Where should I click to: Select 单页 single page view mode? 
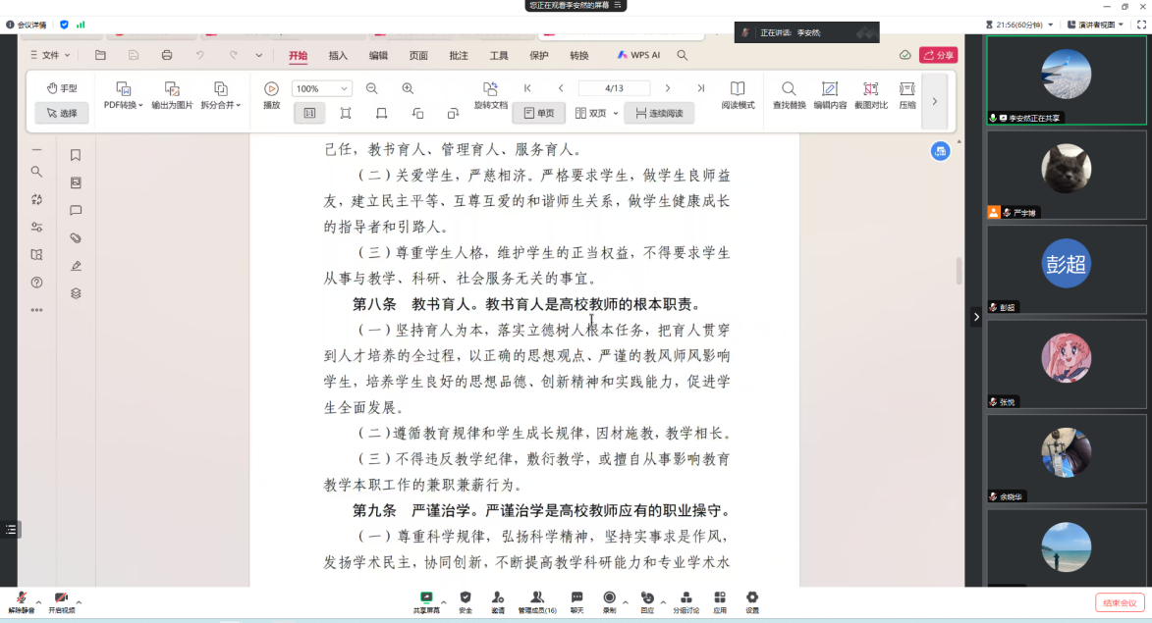pos(539,114)
